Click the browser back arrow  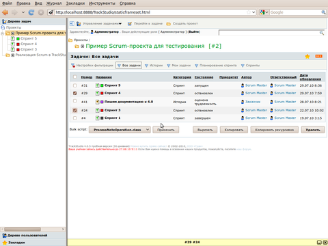coord(5,12)
